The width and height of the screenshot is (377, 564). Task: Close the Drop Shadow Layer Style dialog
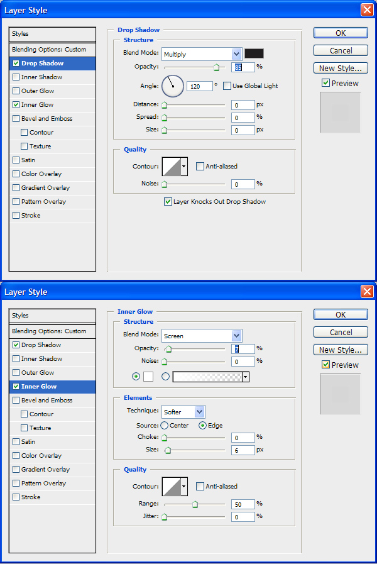367,9
